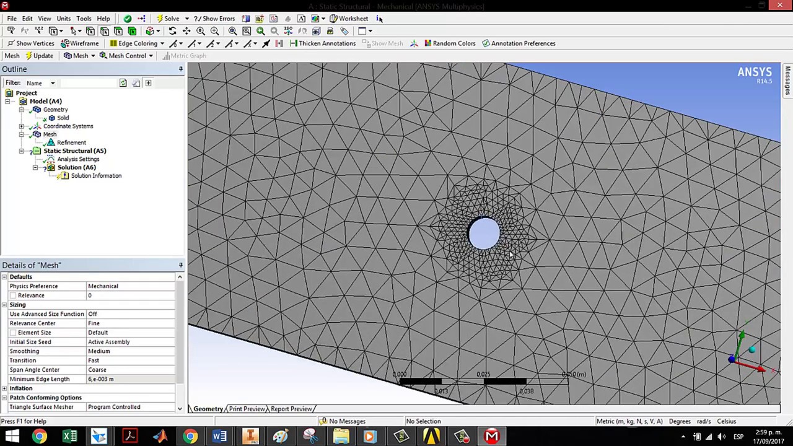
Task: Collapse the Static Structural (A5) node
Action: click(21, 151)
